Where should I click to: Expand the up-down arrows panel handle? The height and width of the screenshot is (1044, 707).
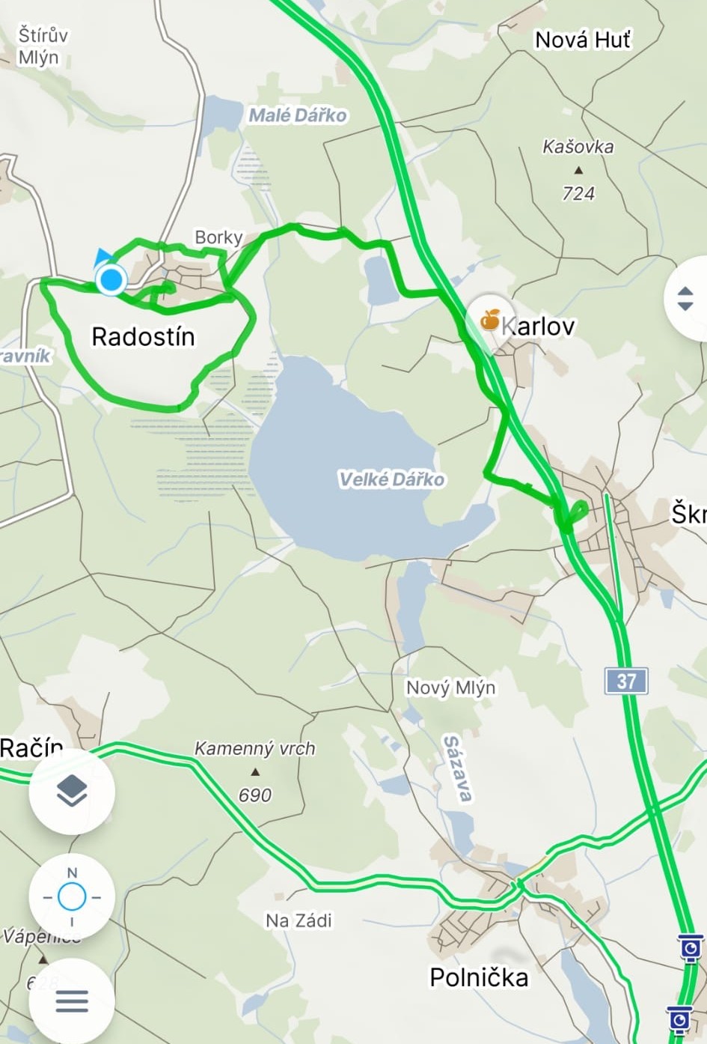685,298
